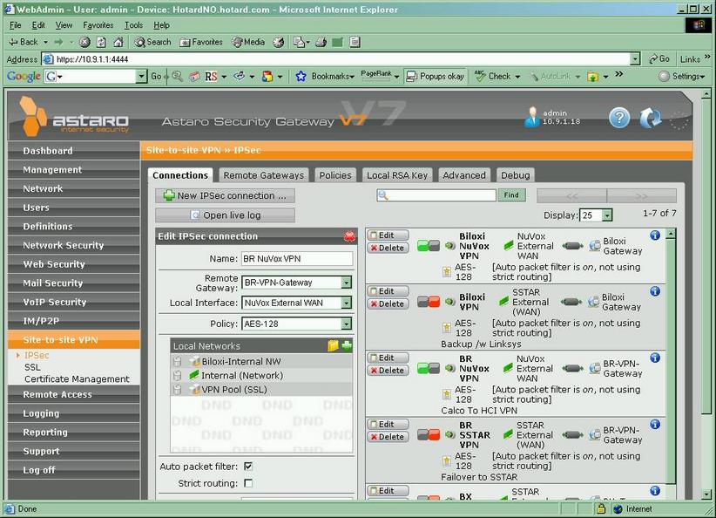Viewport: 716px width, 518px height.
Task: Enable the Strict routing checkbox
Action: click(248, 483)
